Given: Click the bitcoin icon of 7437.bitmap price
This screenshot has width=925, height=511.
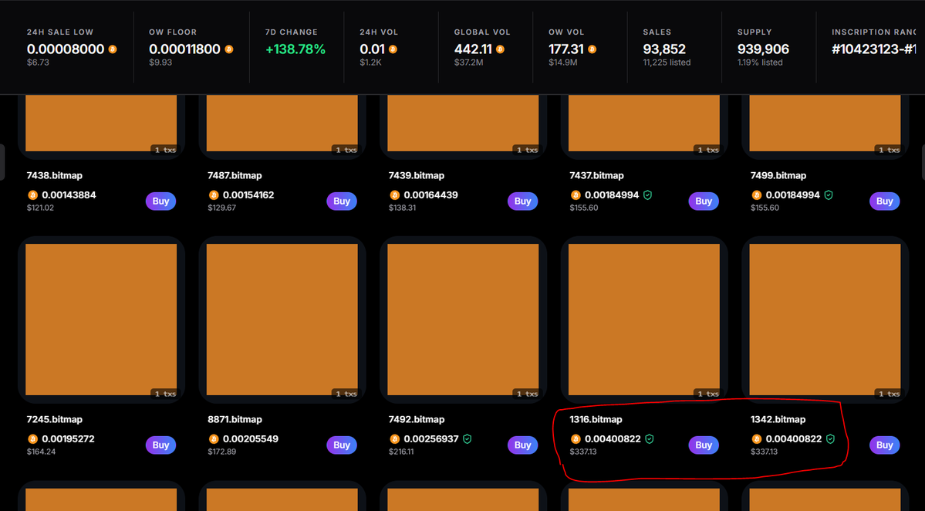Looking at the screenshot, I should click(x=576, y=195).
